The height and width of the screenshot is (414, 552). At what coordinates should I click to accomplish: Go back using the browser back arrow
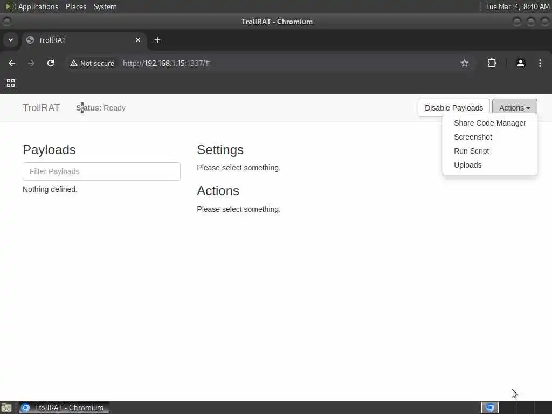(x=12, y=63)
